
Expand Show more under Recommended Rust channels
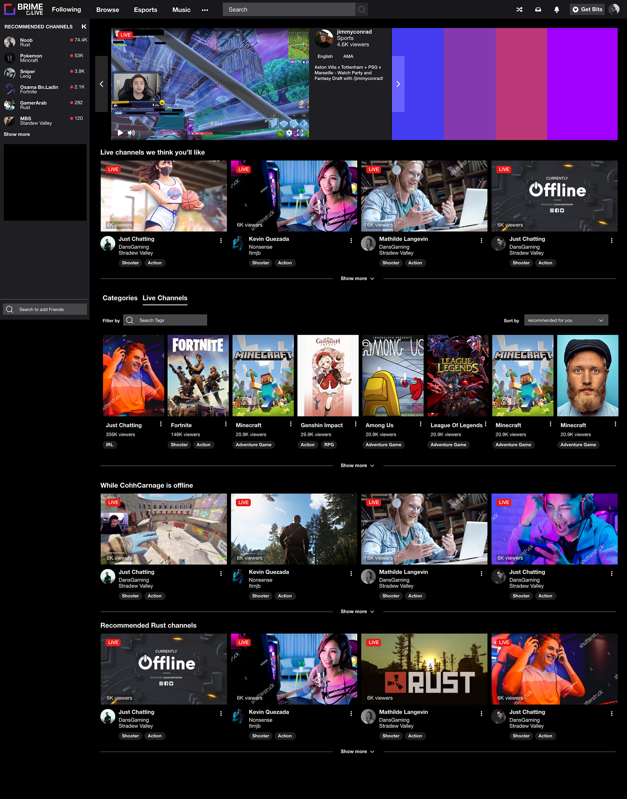tap(357, 752)
